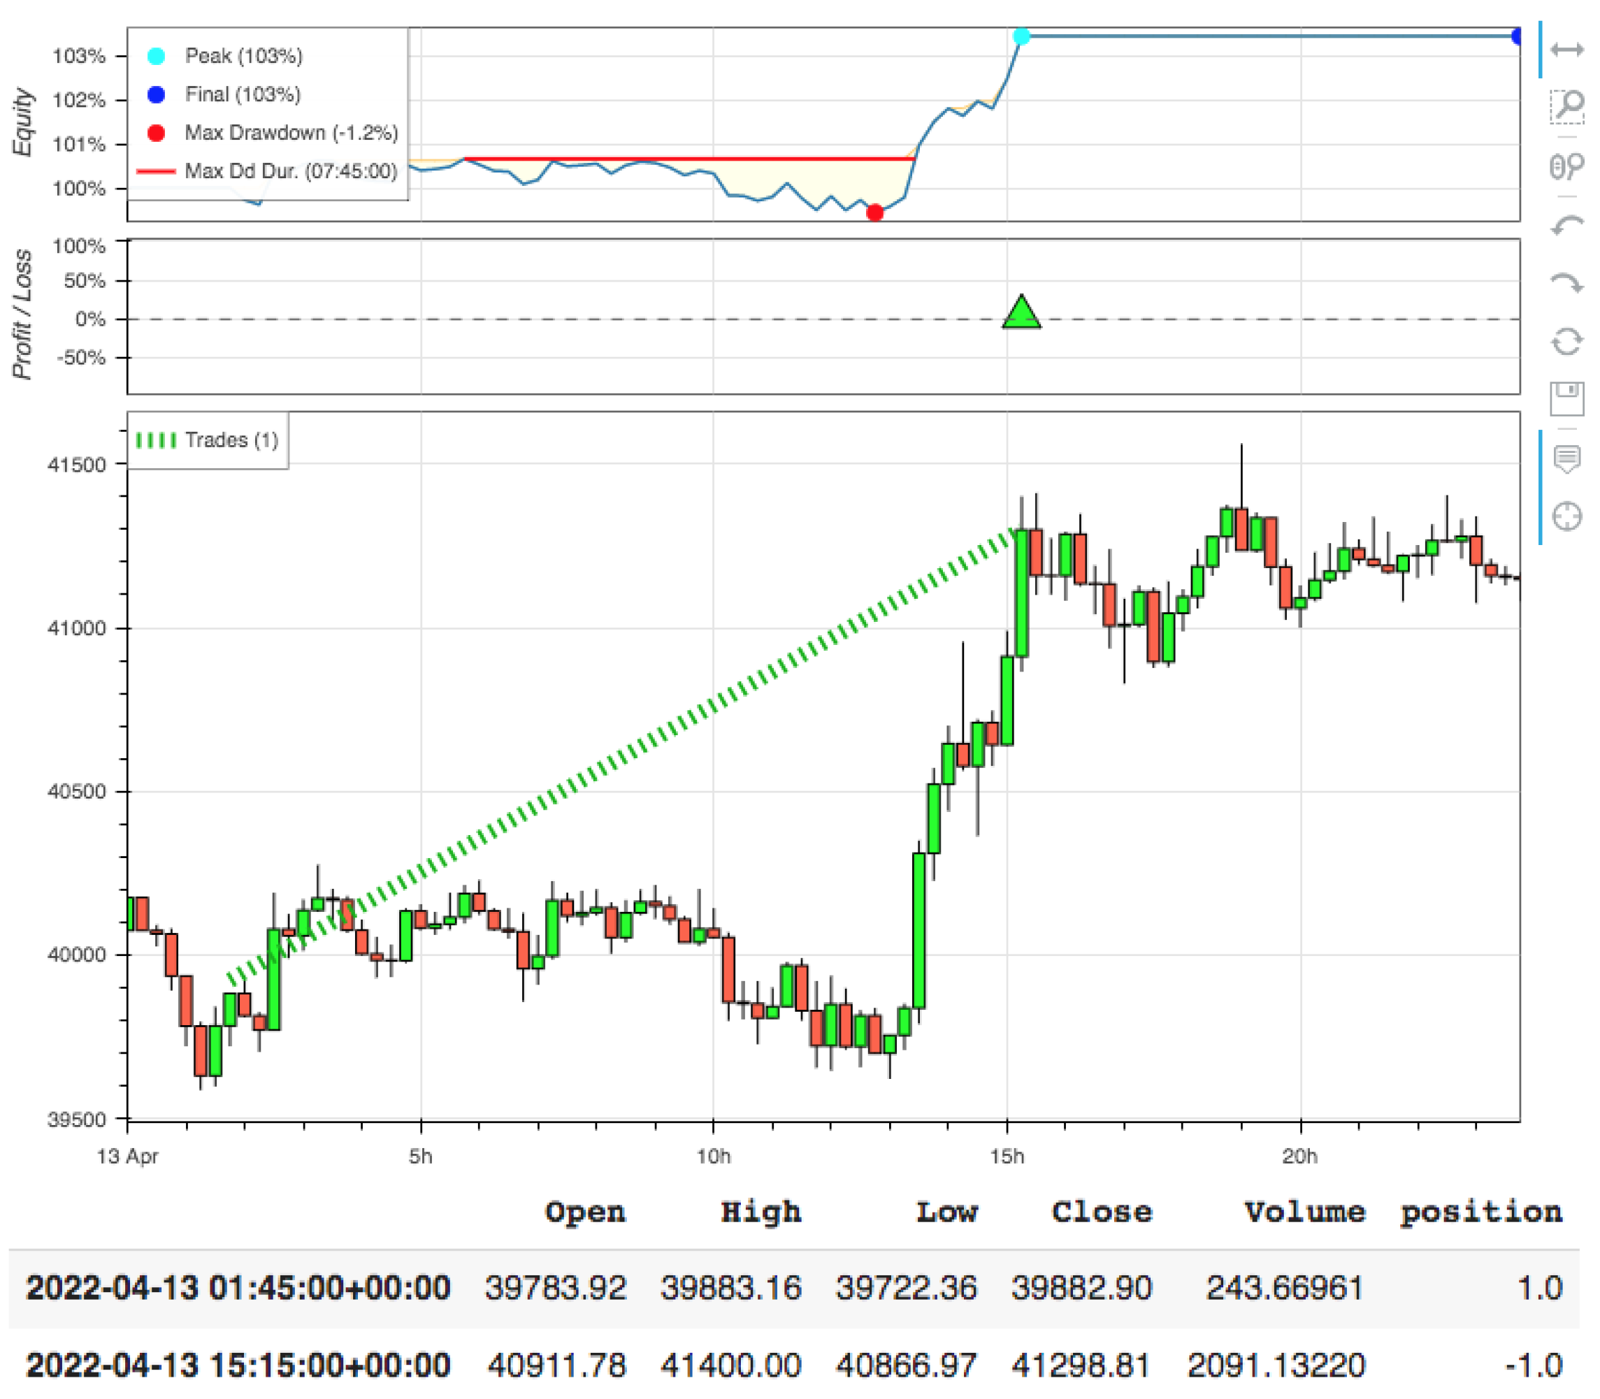Click the green profit triangle marker
This screenshot has width=1600, height=1399.
click(1021, 314)
